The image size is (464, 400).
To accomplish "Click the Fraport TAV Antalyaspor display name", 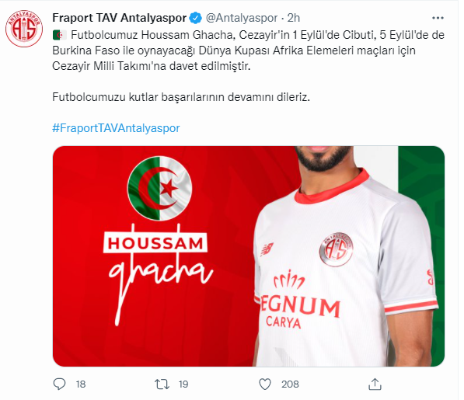I will tap(119, 18).
